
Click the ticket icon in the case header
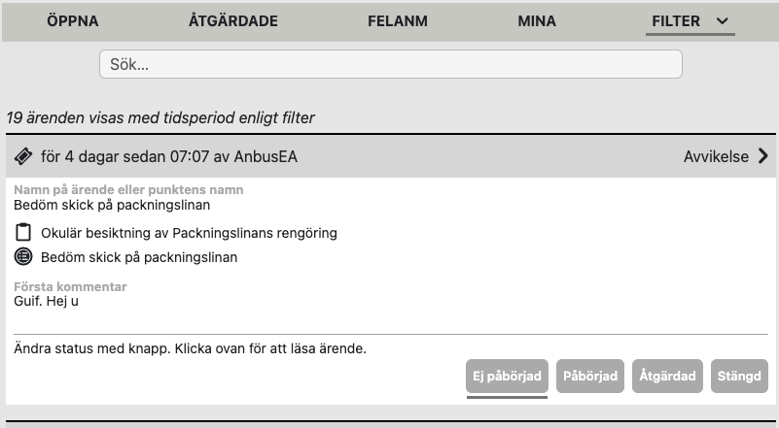pyautogui.click(x=23, y=156)
